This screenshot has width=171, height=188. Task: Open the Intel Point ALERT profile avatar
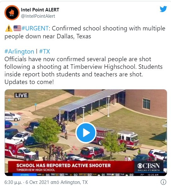coord(12,13)
